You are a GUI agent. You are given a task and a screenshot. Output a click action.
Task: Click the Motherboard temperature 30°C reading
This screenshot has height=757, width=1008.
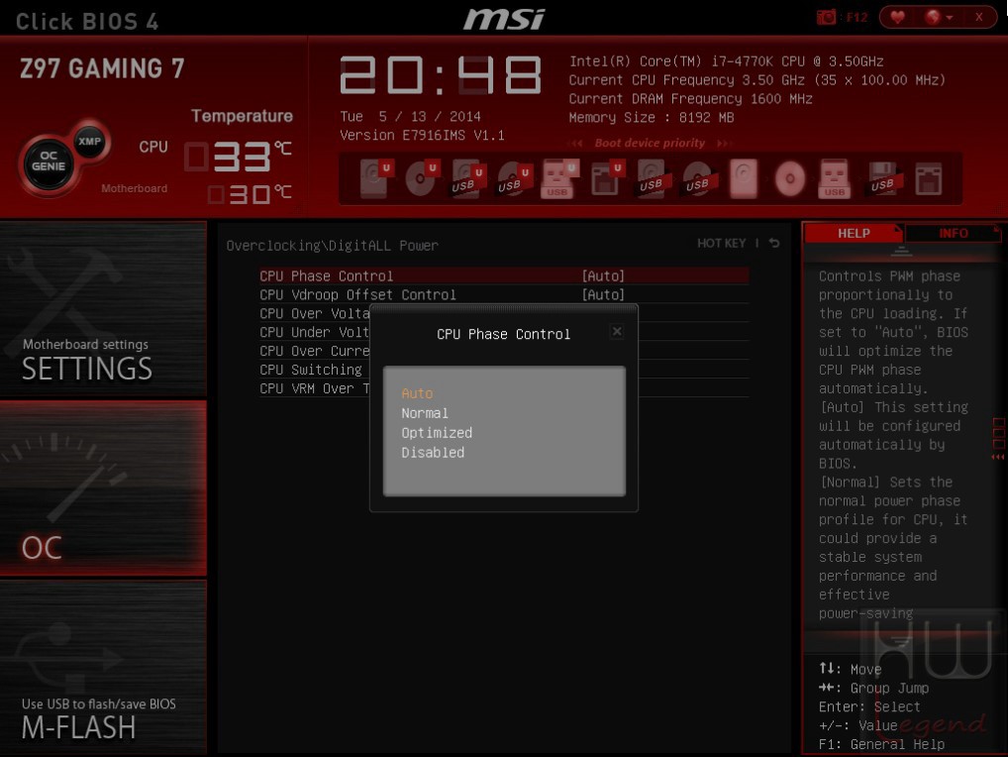(251, 193)
